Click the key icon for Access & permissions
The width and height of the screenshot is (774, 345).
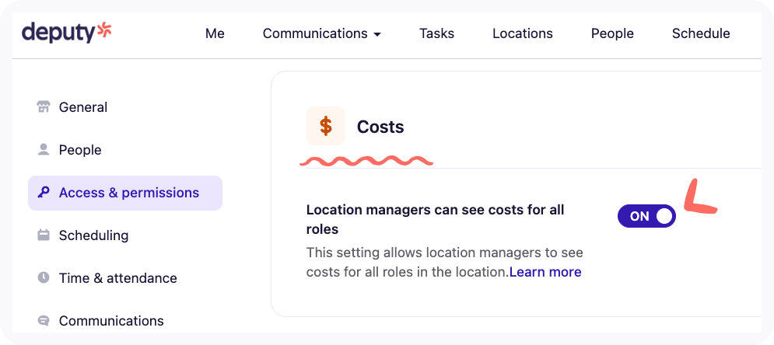(x=44, y=193)
